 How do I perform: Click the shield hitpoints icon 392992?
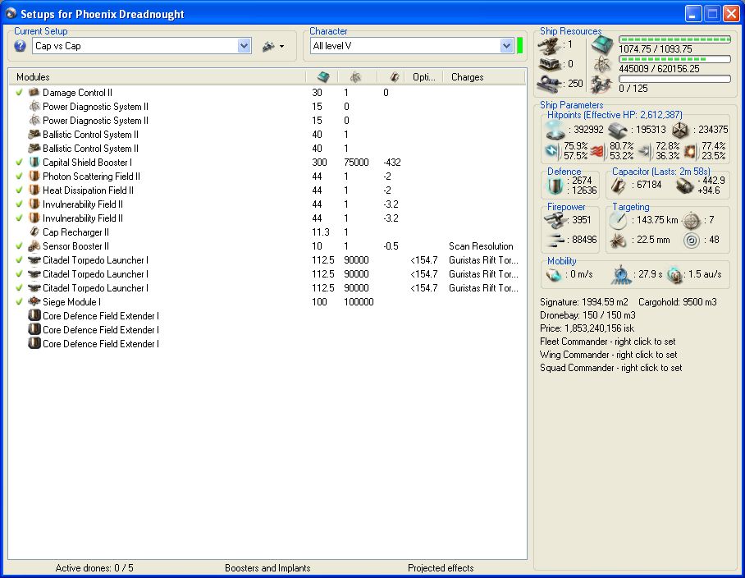point(555,129)
